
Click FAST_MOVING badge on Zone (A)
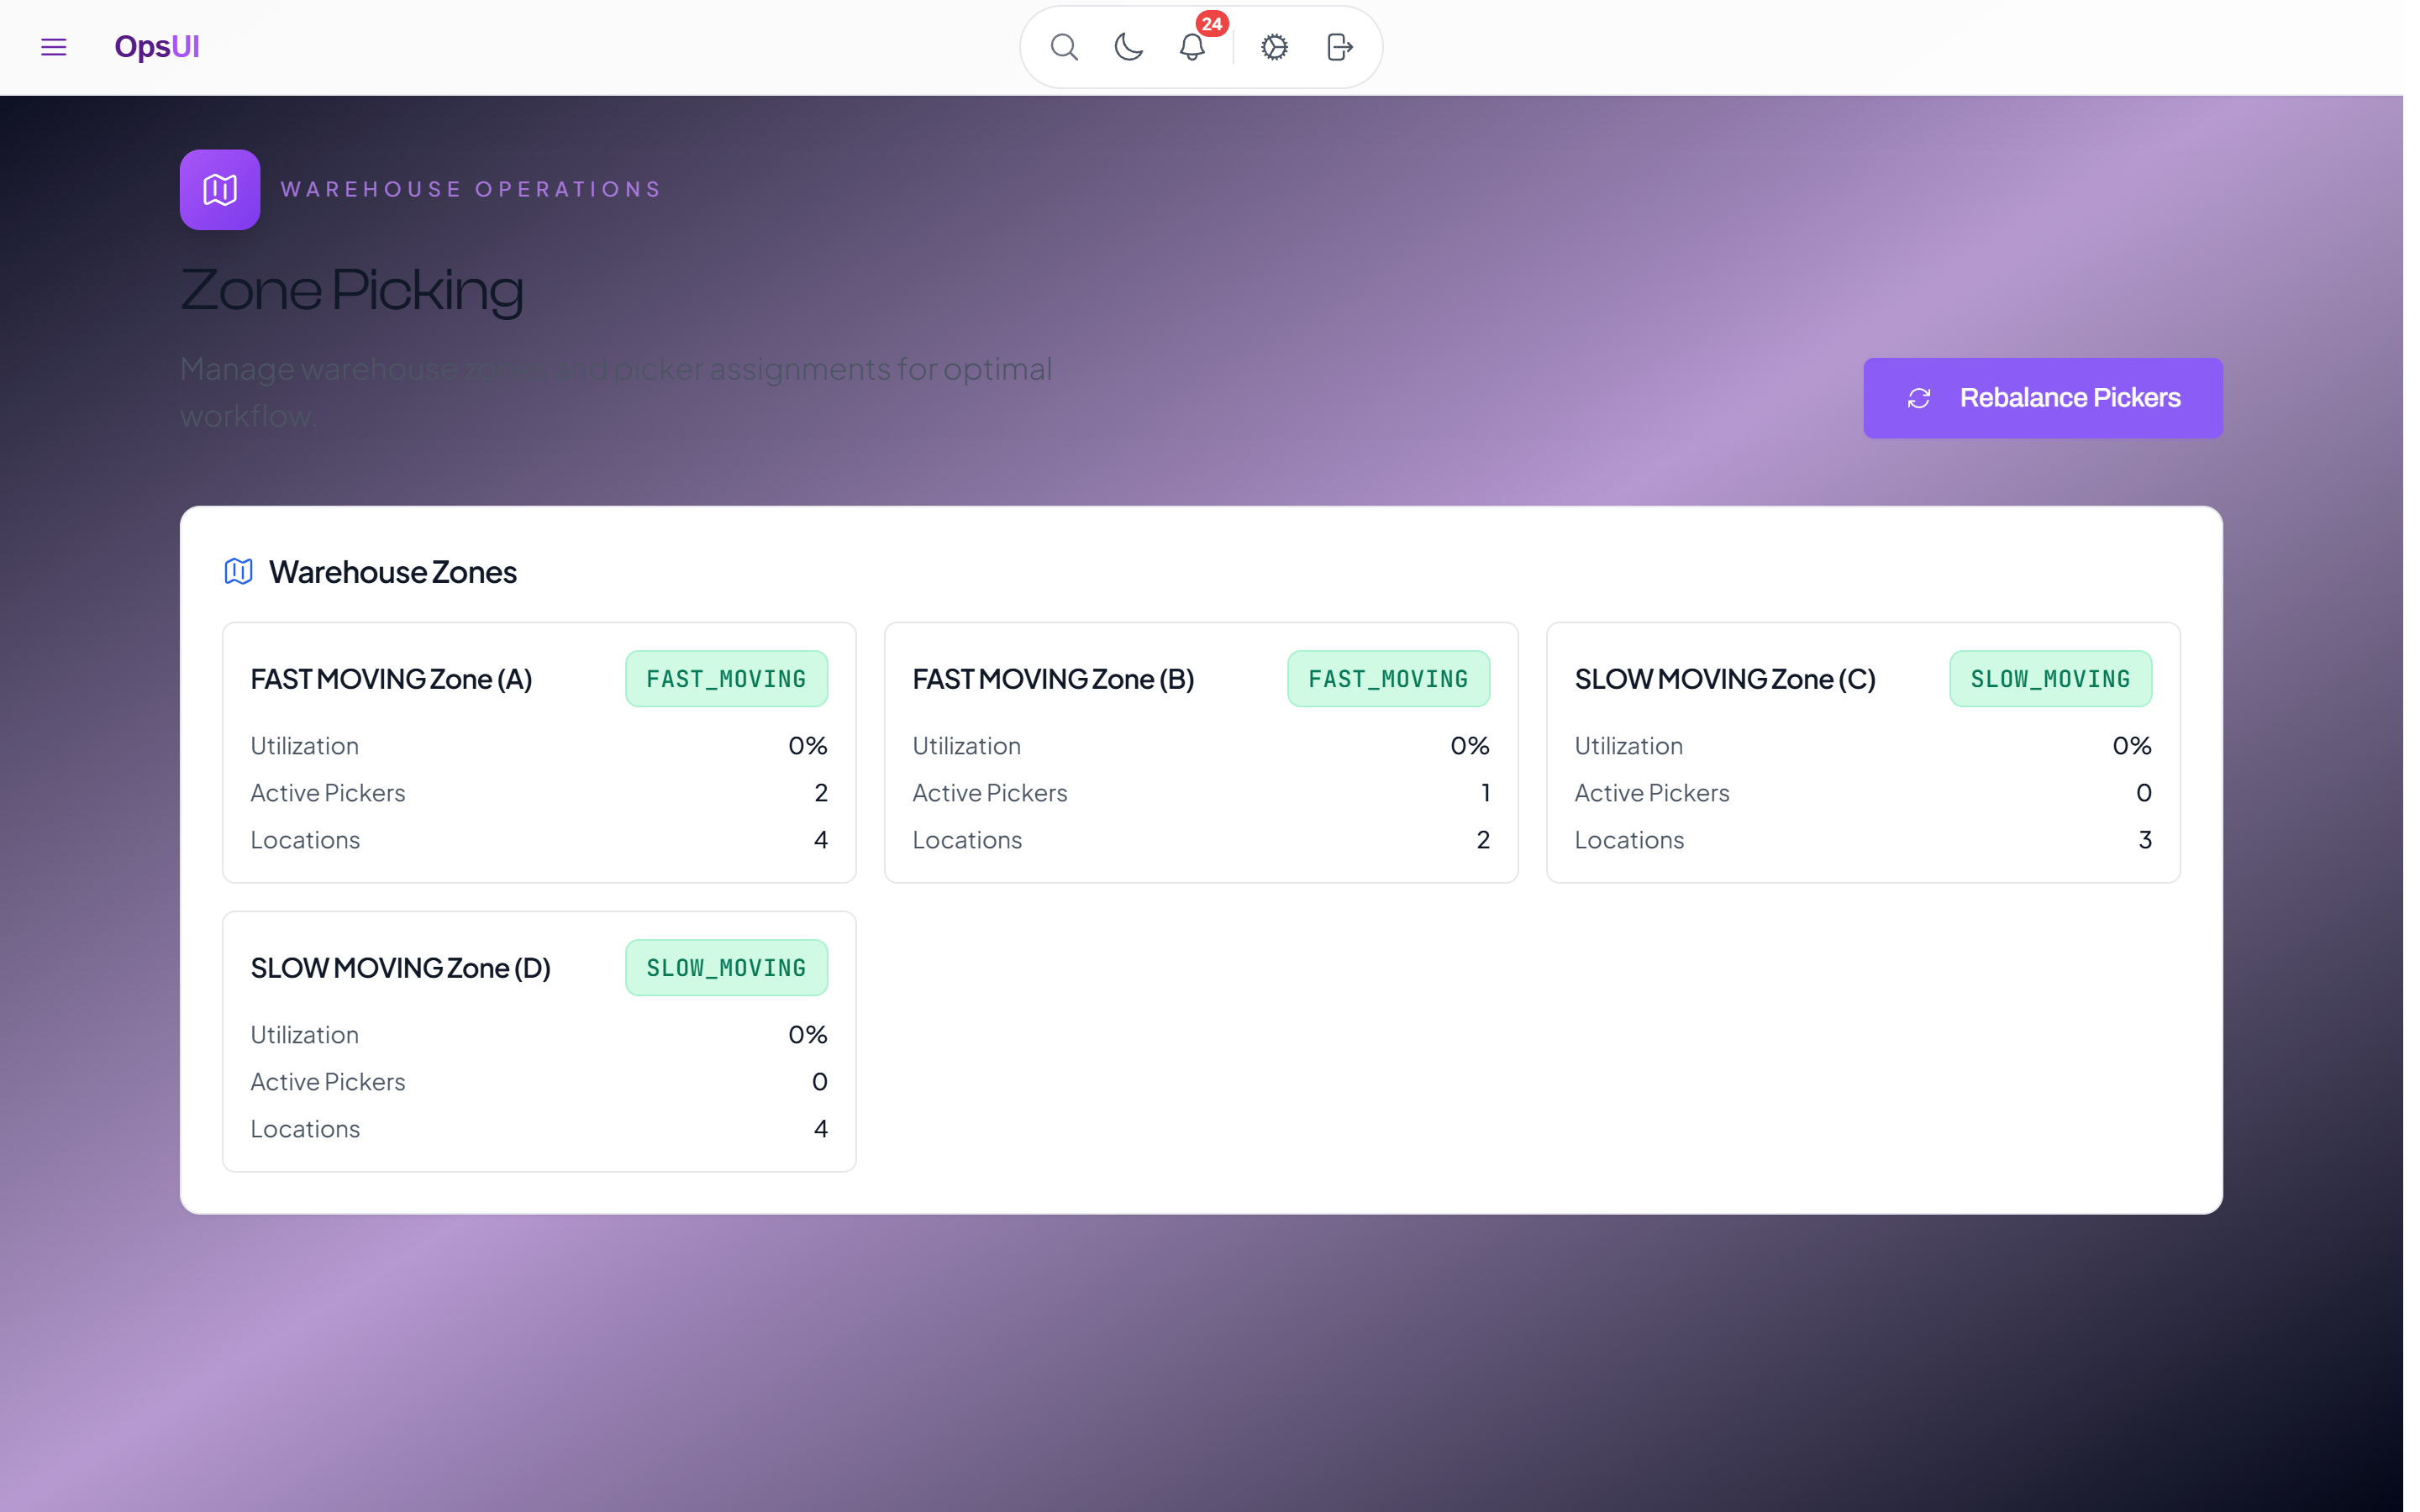[x=726, y=679]
